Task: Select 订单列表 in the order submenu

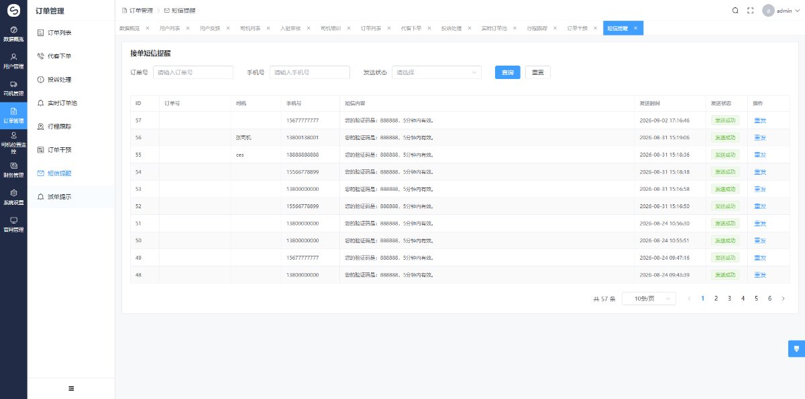Action: [x=71, y=32]
